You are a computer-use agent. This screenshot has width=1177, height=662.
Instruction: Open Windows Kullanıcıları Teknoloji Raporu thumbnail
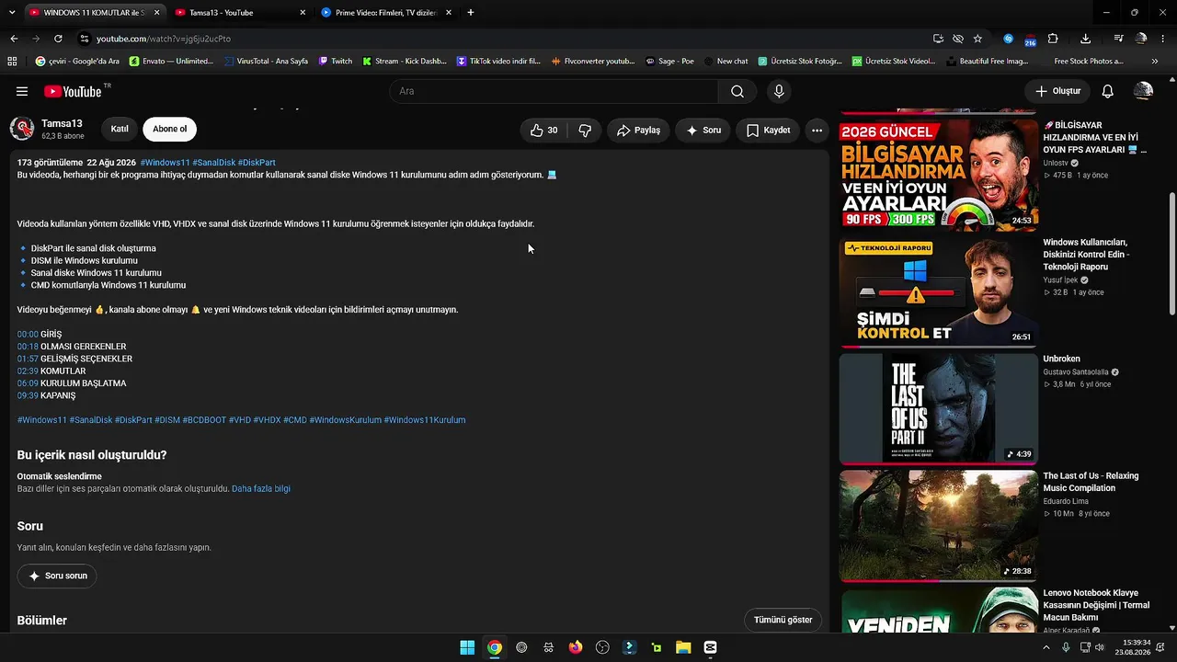939,291
